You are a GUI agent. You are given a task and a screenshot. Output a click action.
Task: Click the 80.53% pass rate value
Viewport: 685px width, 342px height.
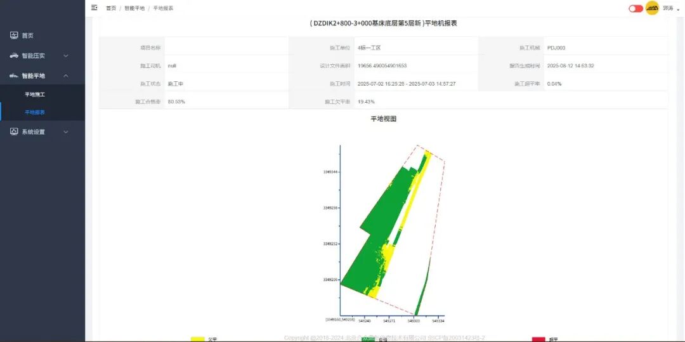(176, 102)
